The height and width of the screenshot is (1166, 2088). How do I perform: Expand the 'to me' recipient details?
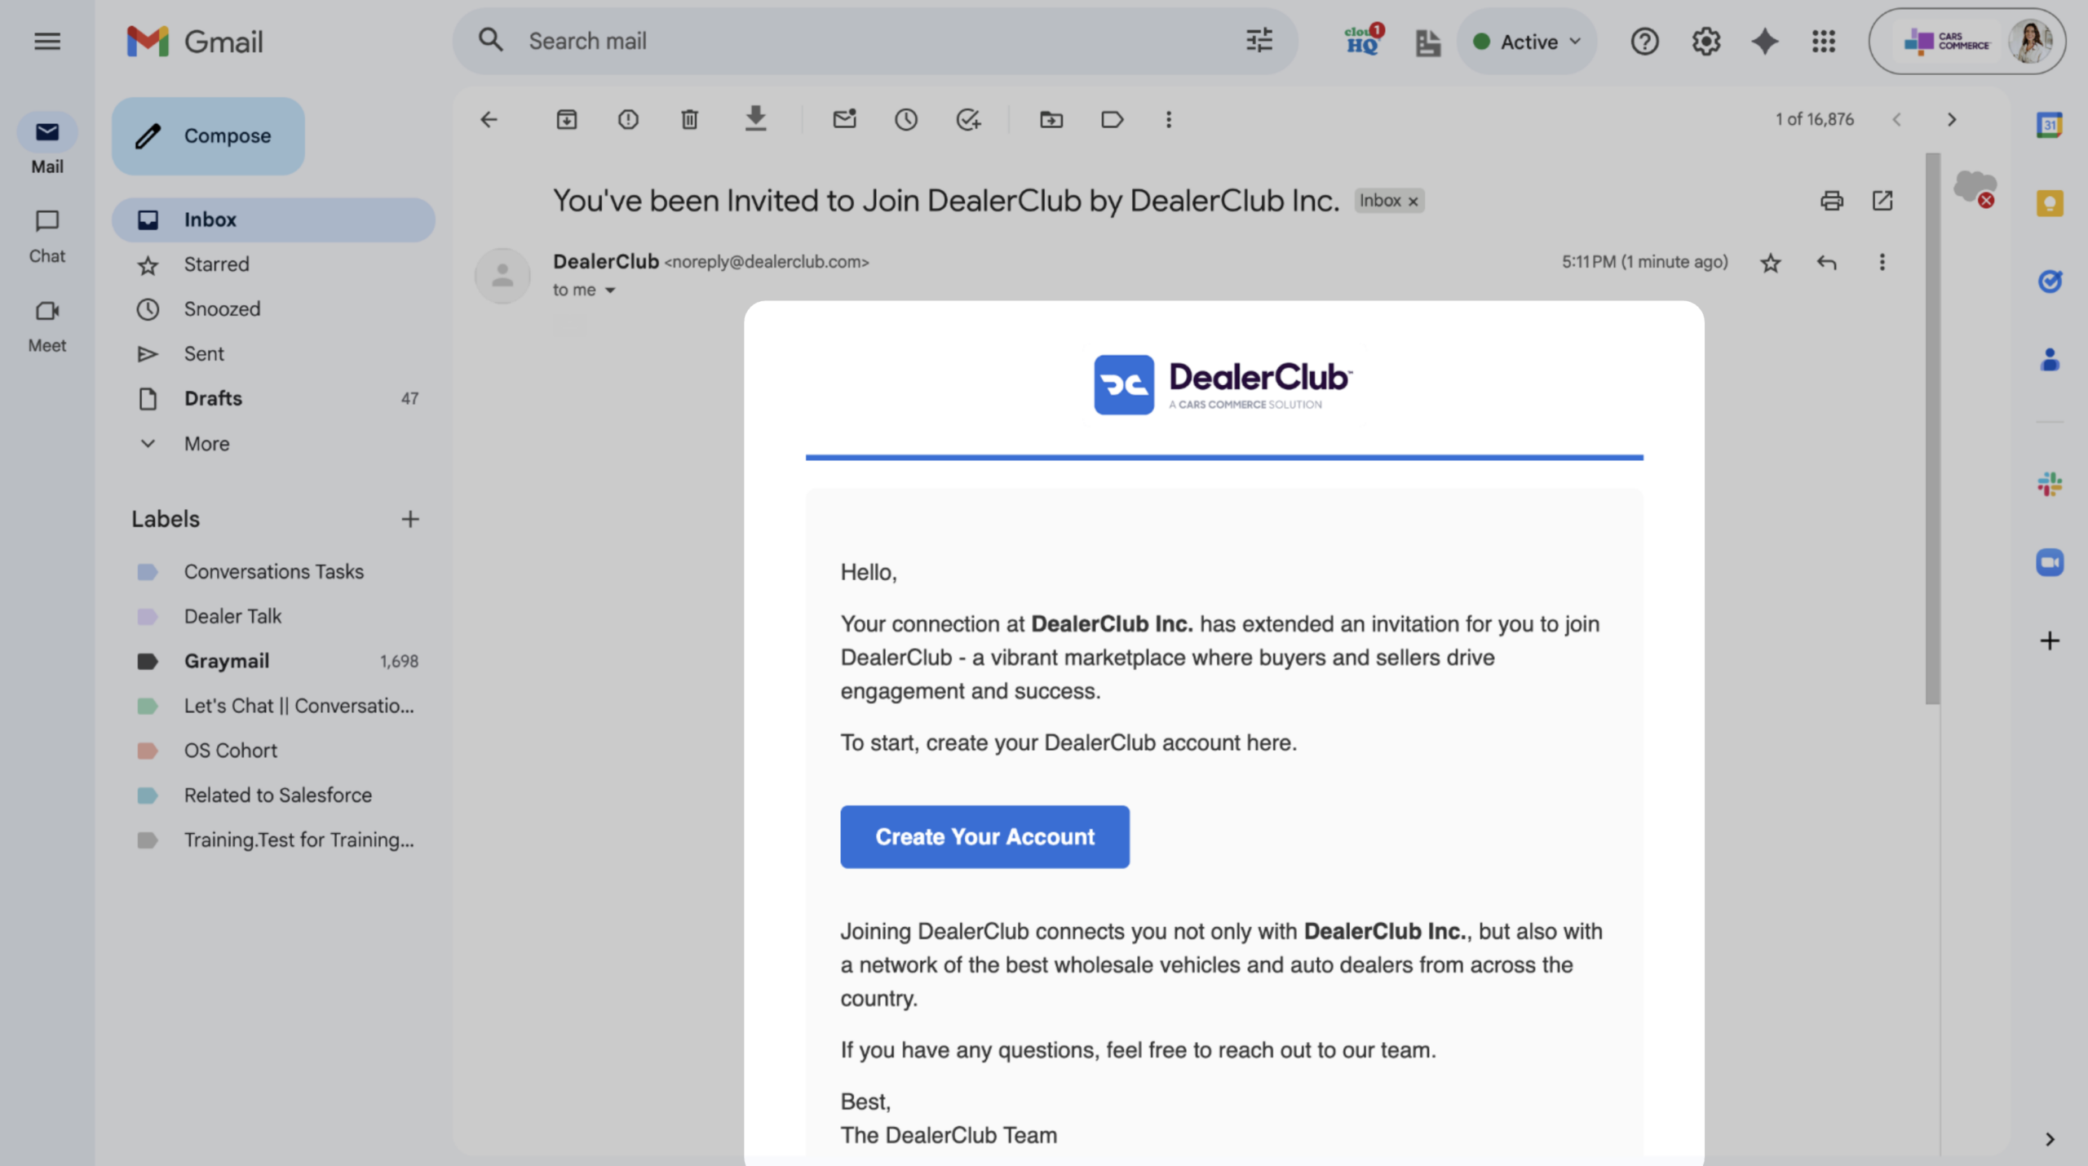tap(610, 290)
